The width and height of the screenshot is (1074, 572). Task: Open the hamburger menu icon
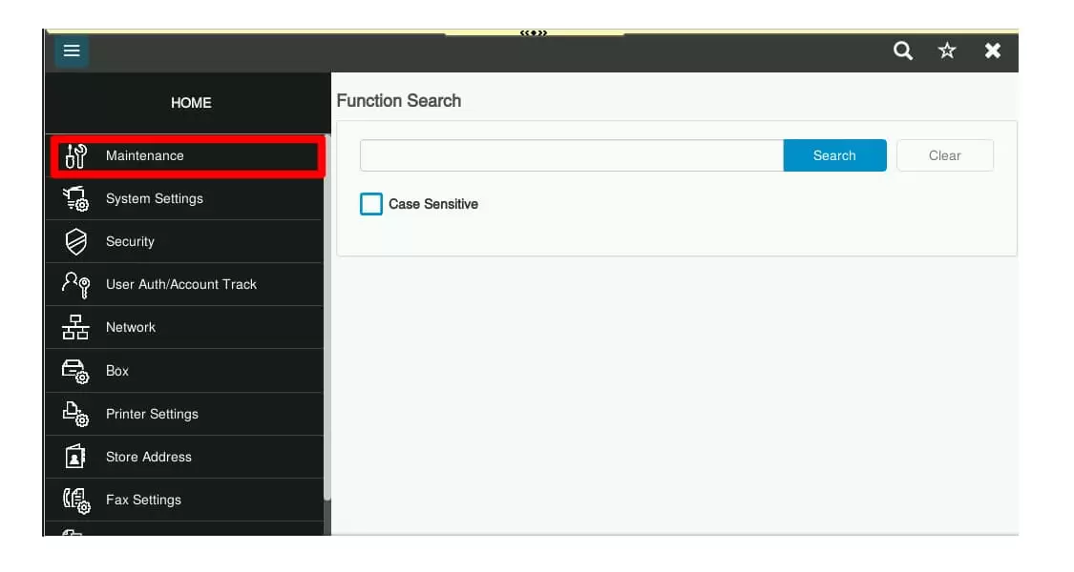[x=72, y=51]
